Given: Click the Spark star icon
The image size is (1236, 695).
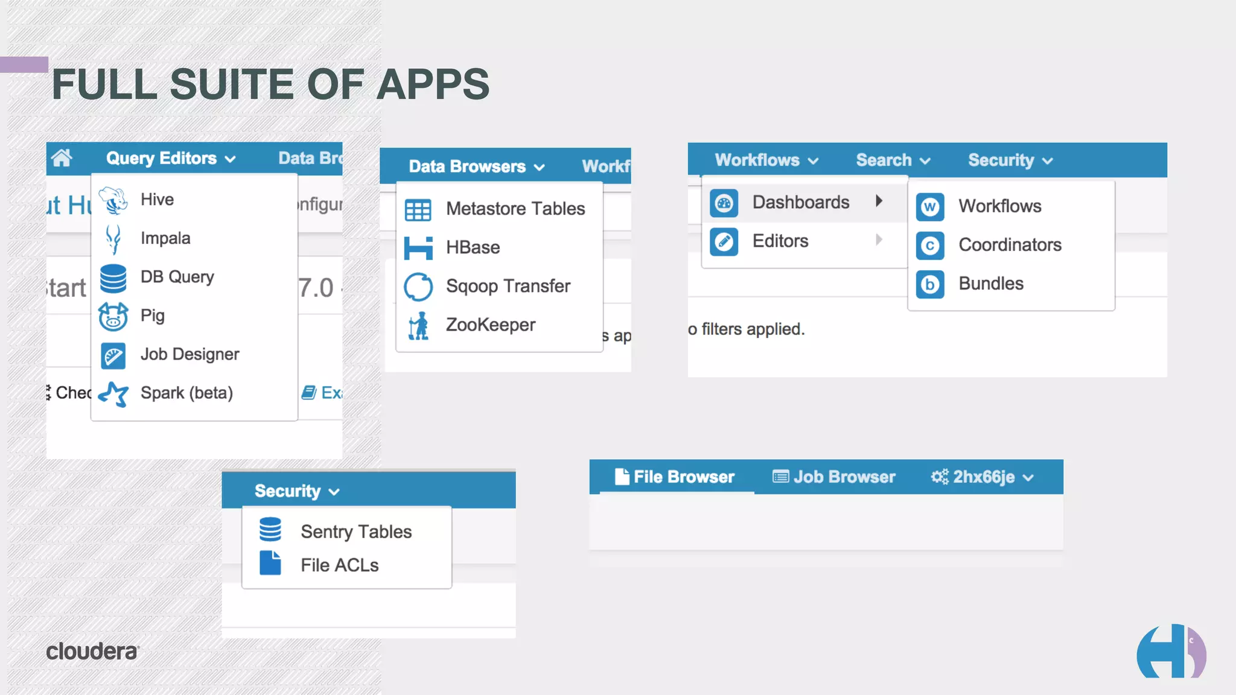Looking at the screenshot, I should pos(113,394).
